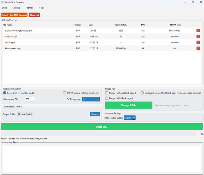The width and height of the screenshot is (204, 175).
Task: Expand the Interface Language dropdown
Action: tap(130, 118)
